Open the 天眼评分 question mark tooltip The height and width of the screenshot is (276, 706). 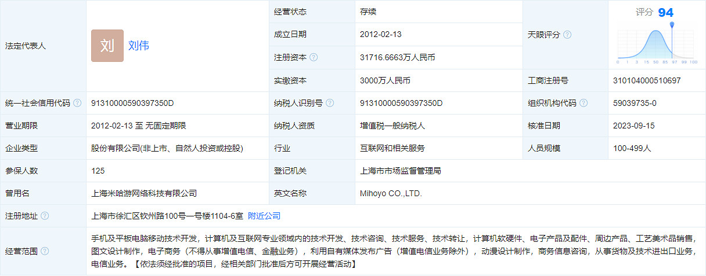(x=567, y=35)
